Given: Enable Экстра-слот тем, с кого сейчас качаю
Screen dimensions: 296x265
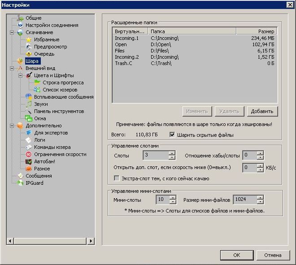Looking at the screenshot, I should 117,178.
